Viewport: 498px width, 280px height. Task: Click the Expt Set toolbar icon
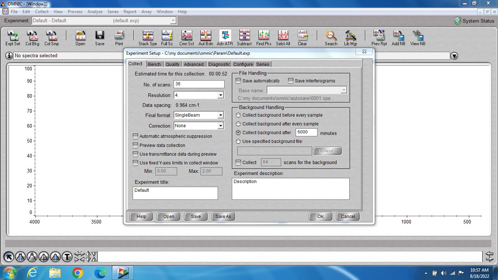pos(13,38)
